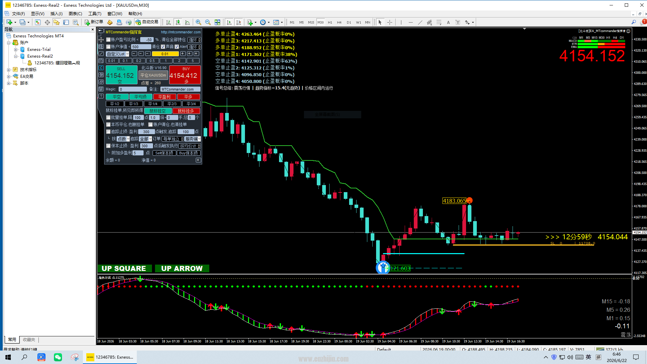Click the 新订单 new order button
Viewport: 647px width, 364px height.
pos(94,22)
